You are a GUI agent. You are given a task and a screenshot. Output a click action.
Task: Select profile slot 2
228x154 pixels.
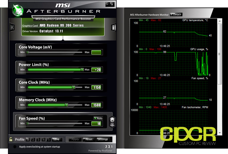pyautogui.click(x=33, y=139)
